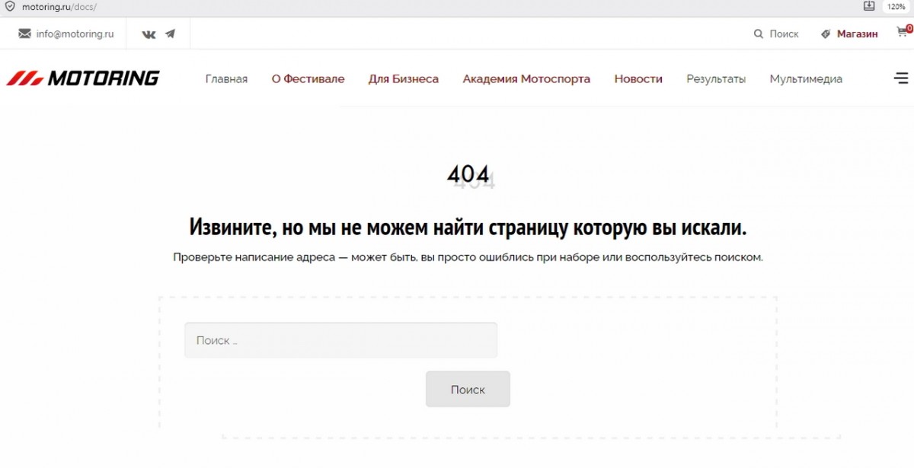Open the info@motoring.ru email link
The width and height of the screenshot is (914, 468).
[75, 33]
